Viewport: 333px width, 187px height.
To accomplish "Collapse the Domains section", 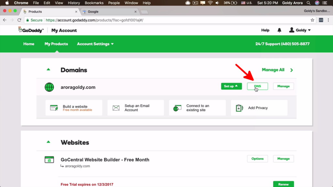I will [x=48, y=69].
